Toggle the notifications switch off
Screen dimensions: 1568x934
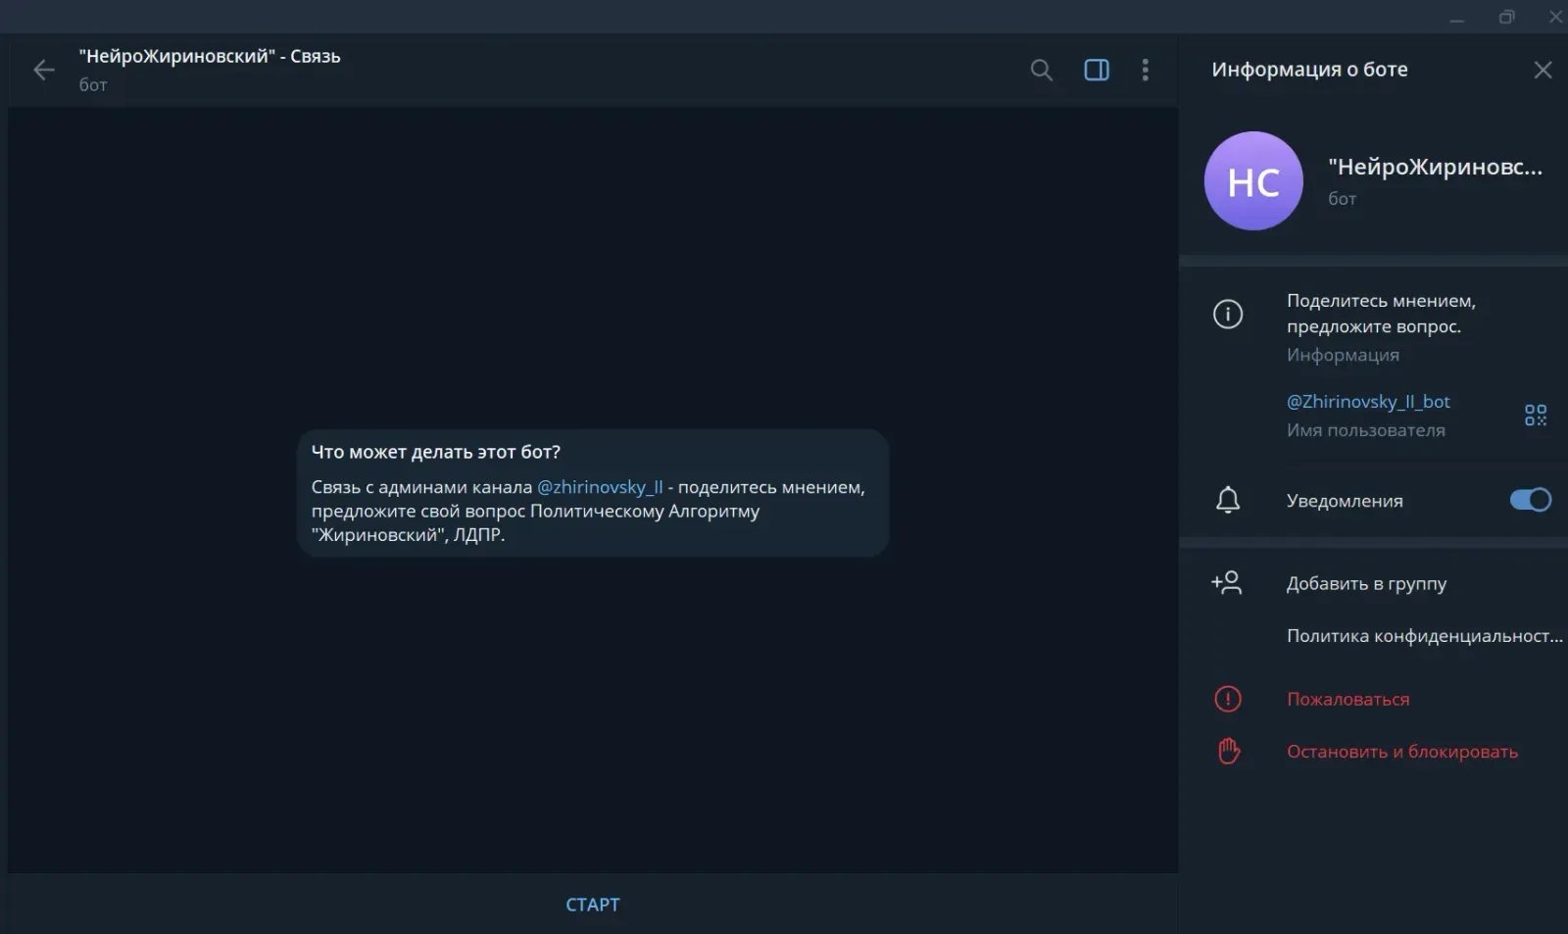pos(1530,500)
